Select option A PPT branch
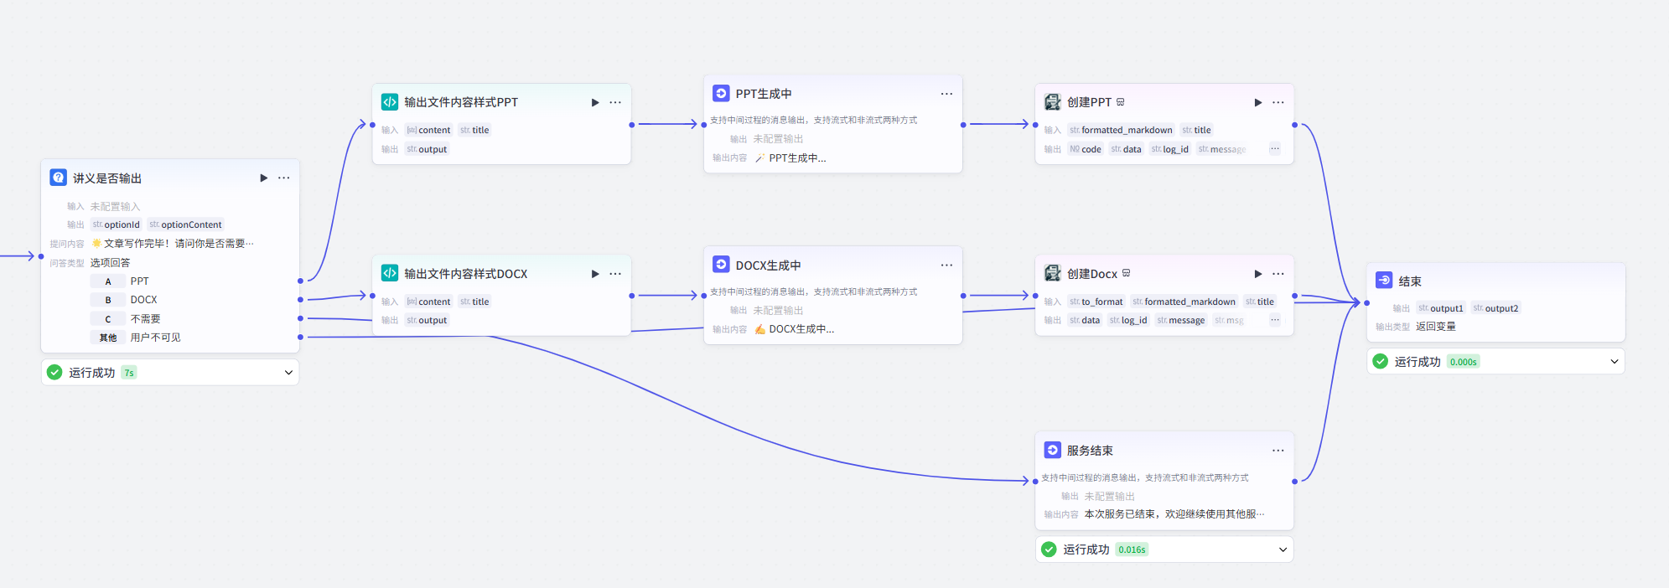 139,281
